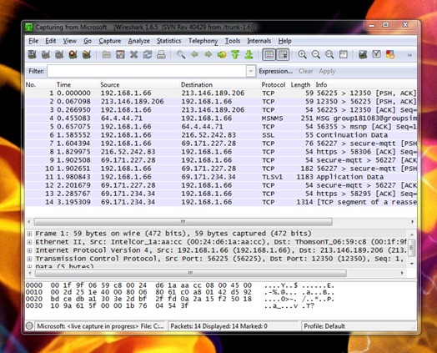
Task: Open the View menu
Action: tap(70, 41)
